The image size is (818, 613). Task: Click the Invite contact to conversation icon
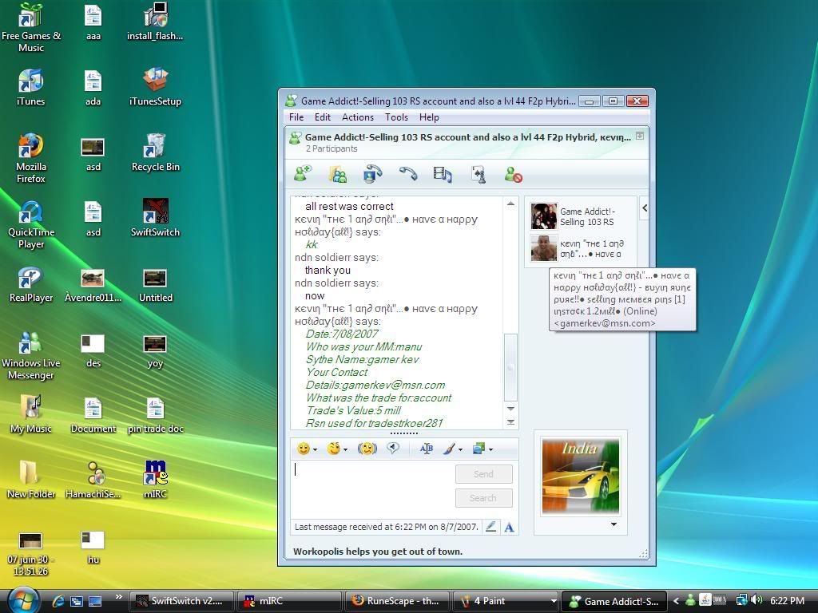(x=303, y=173)
